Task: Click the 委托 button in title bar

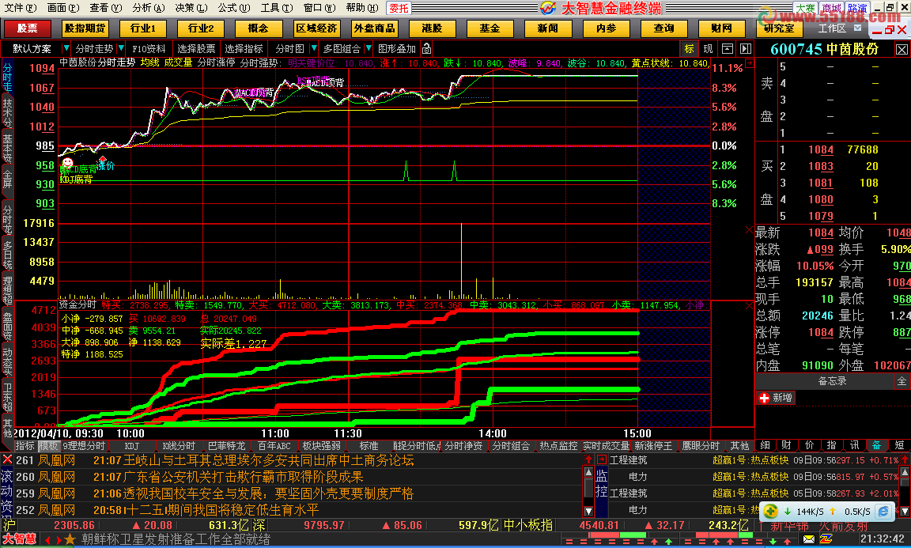Action: [399, 8]
